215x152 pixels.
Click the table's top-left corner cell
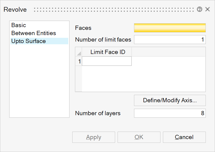click(79, 52)
